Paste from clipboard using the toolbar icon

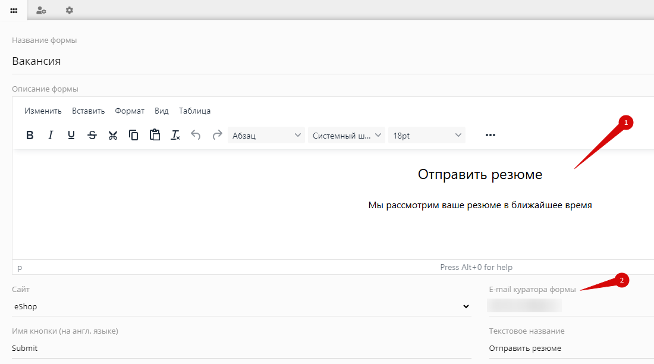tap(155, 135)
